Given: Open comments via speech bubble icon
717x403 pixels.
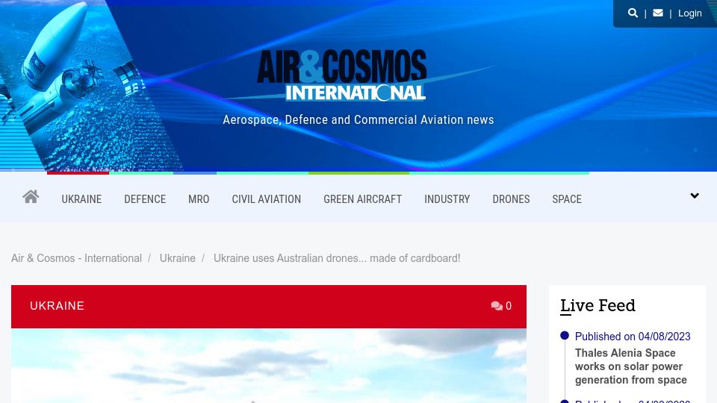Looking at the screenshot, I should pyautogui.click(x=497, y=306).
